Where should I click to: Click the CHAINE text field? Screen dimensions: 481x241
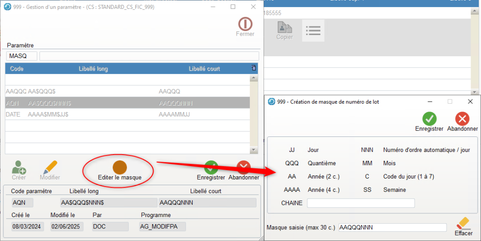(360, 203)
